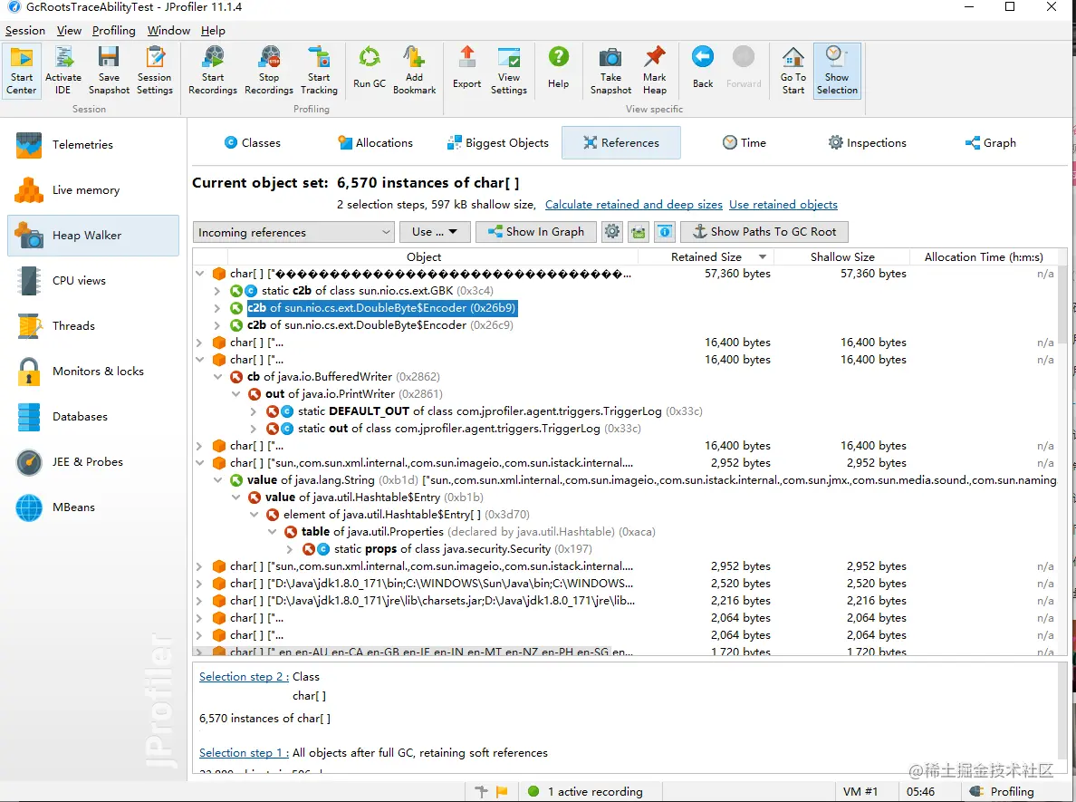1076x802 pixels.
Task: Expand static props of java.security.Security
Action: pyautogui.click(x=289, y=549)
